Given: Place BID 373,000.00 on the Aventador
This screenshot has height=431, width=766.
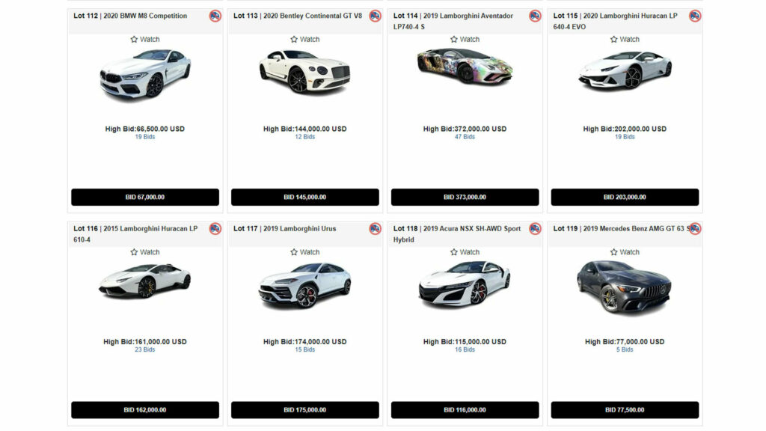Looking at the screenshot, I should pos(465,198).
